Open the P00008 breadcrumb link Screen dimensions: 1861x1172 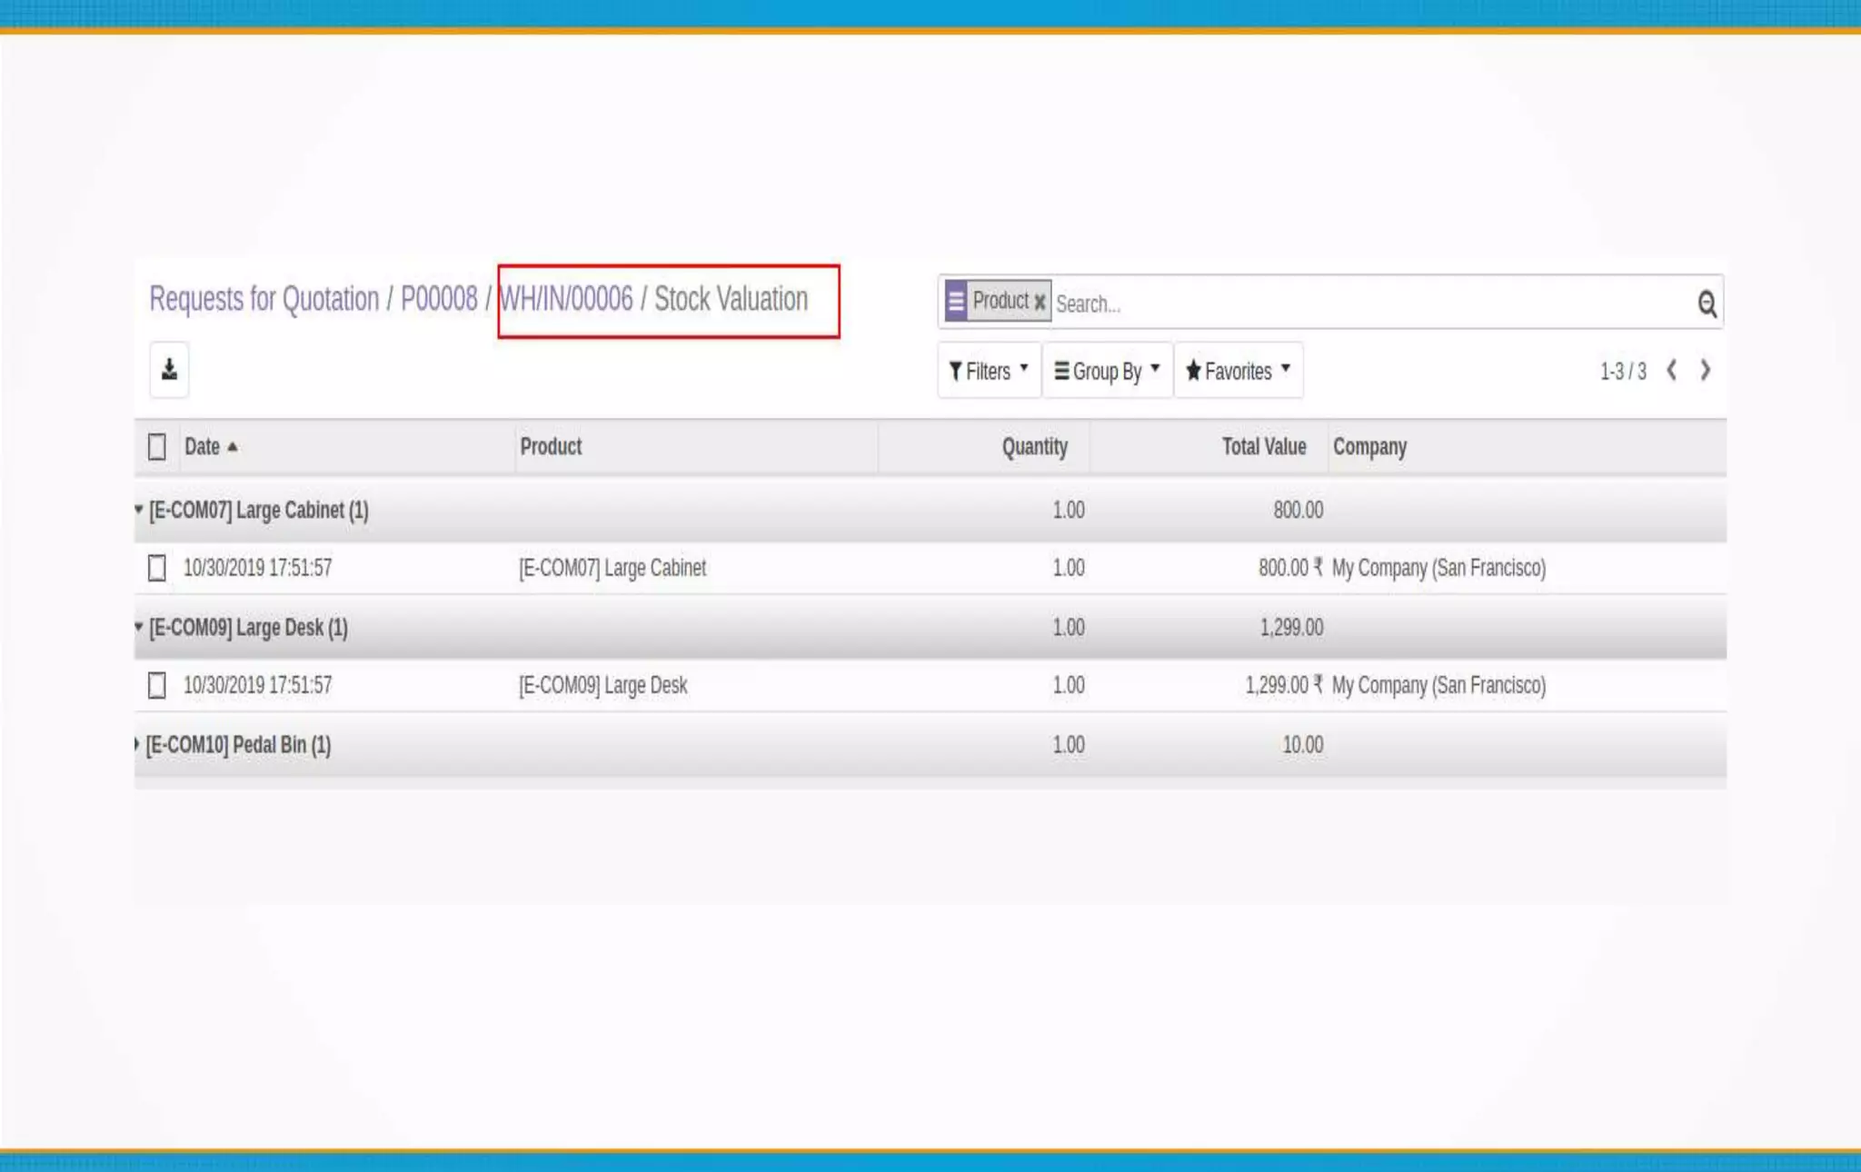tap(439, 299)
